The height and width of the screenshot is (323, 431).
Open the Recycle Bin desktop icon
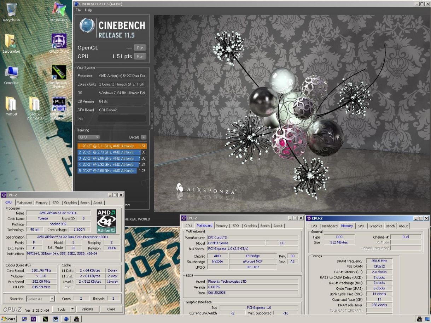pos(11,12)
